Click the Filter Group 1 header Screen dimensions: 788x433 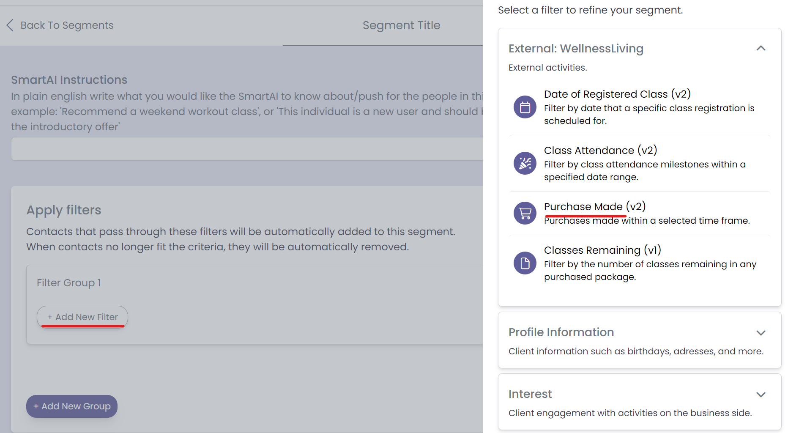(x=68, y=282)
